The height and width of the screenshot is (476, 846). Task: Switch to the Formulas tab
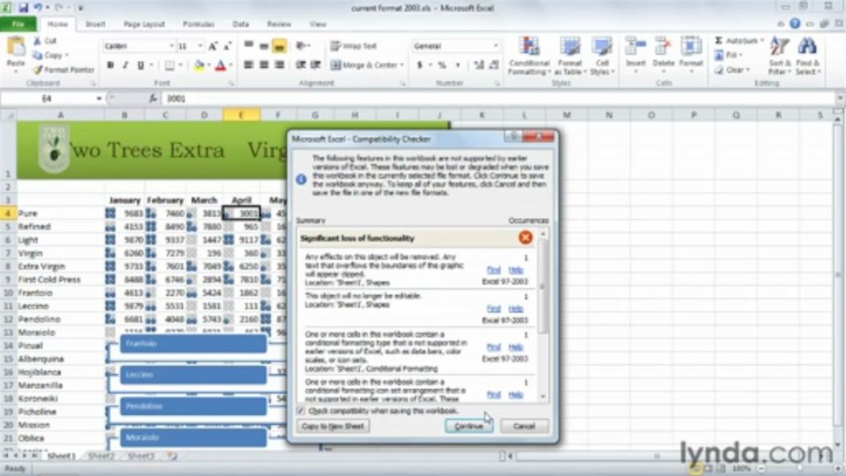(x=198, y=24)
